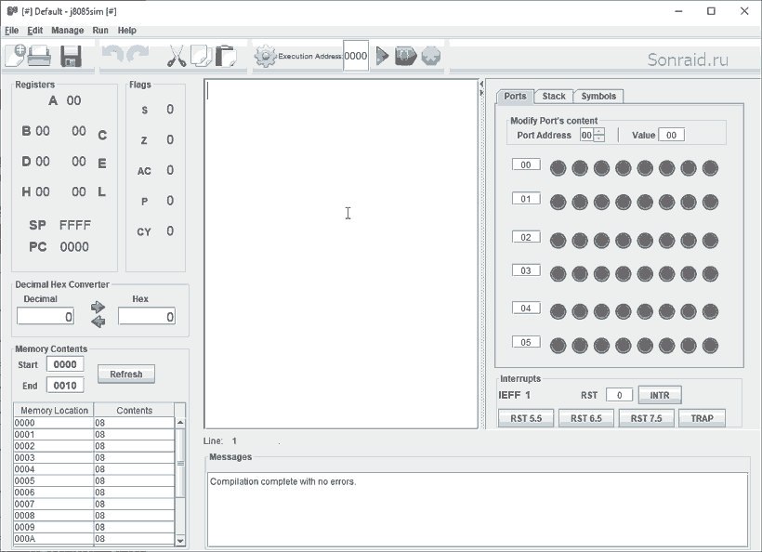
Task: Switch to the Stack tab
Action: click(x=554, y=97)
